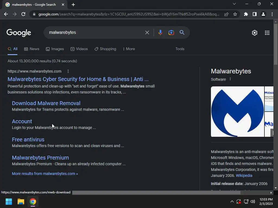This screenshot has height=208, width=278.
Task: Switch to the Videos tab
Action: click(79, 49)
